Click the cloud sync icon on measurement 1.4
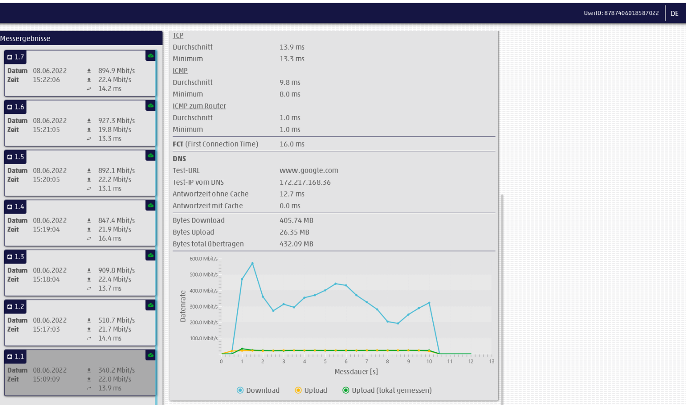 pyautogui.click(x=151, y=205)
